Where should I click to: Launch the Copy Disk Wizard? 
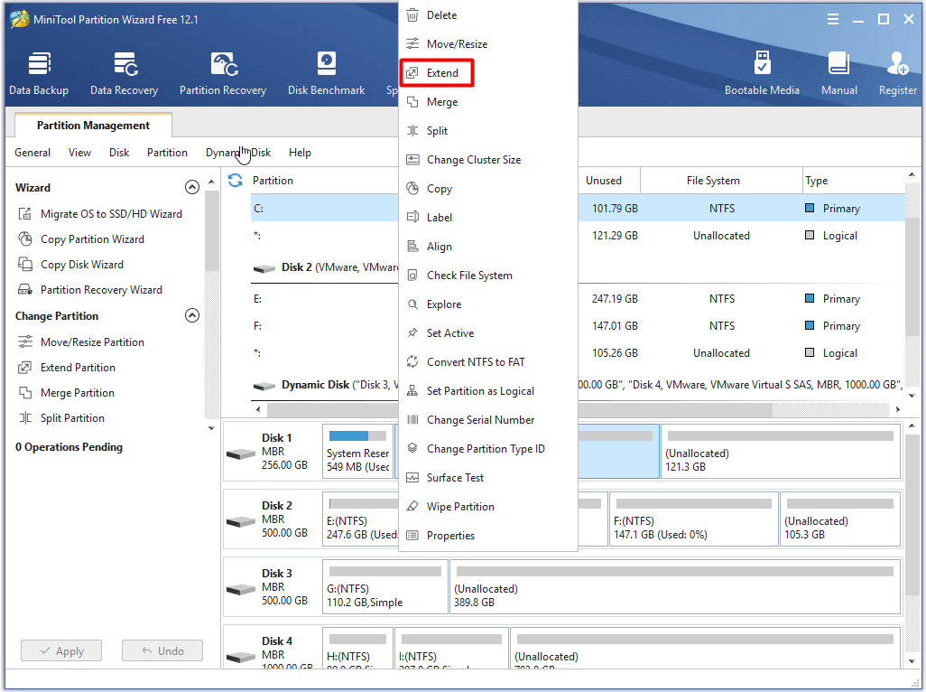pos(70,265)
